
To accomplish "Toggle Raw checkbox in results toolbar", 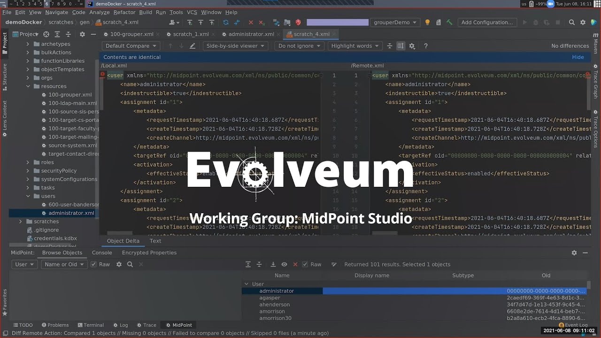I will (x=305, y=264).
